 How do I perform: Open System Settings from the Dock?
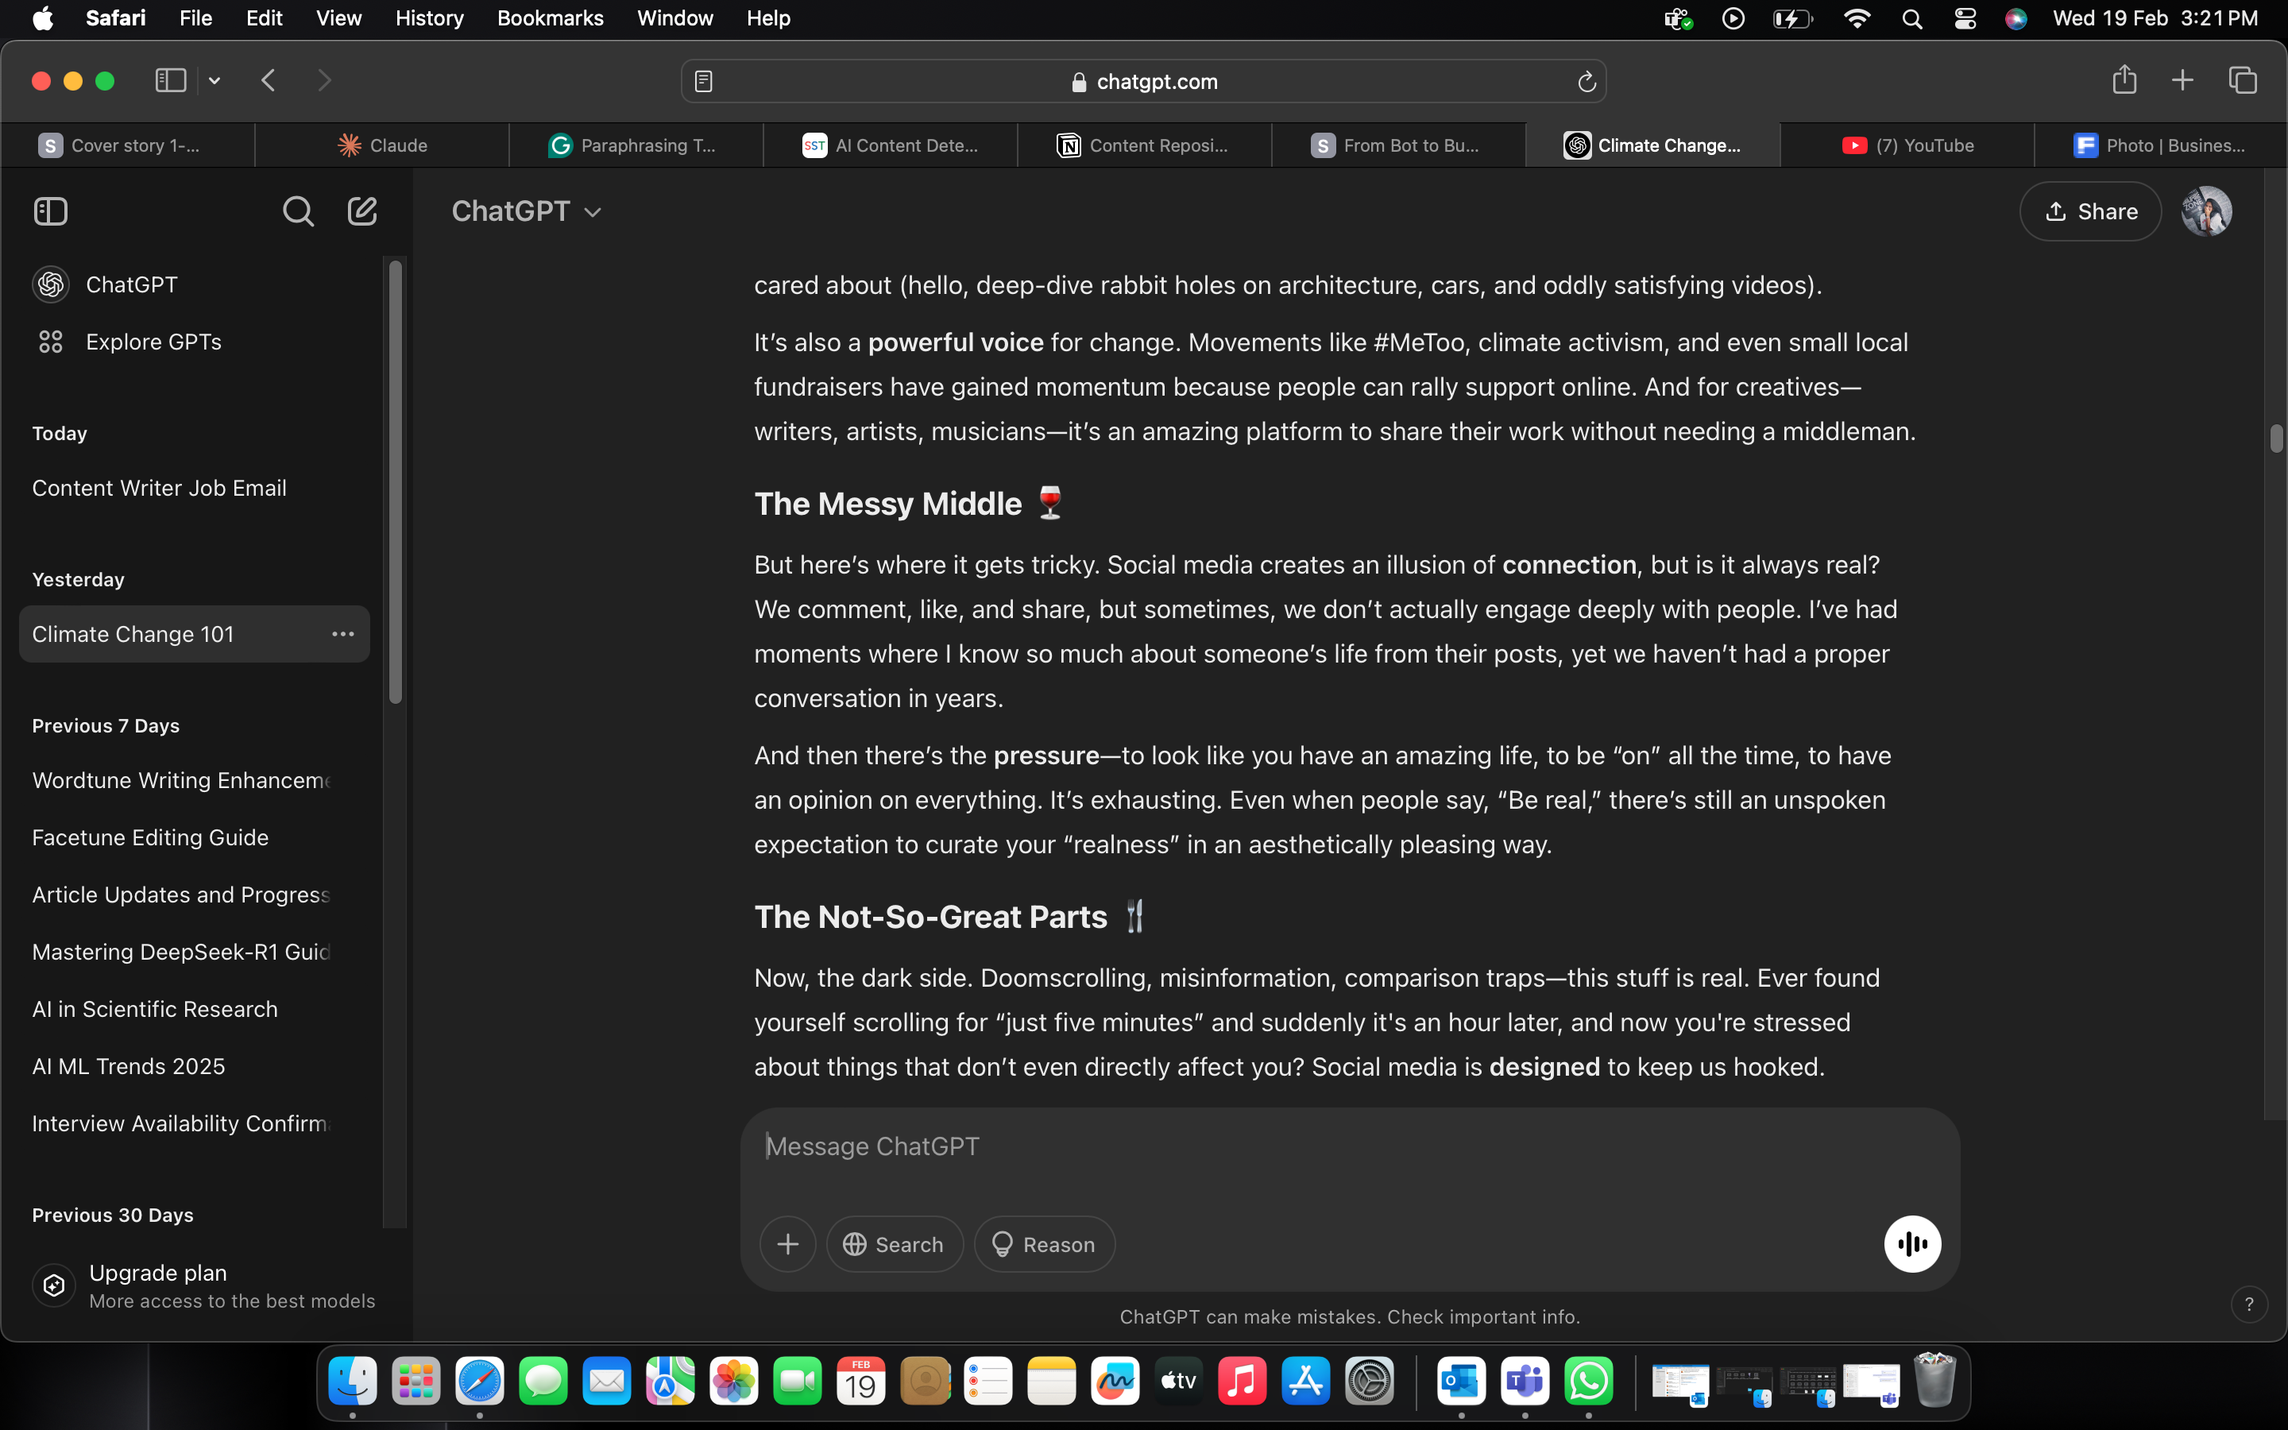coord(1369,1381)
